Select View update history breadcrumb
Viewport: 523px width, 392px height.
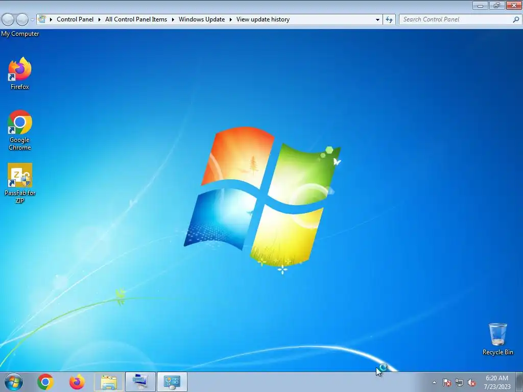click(x=263, y=19)
